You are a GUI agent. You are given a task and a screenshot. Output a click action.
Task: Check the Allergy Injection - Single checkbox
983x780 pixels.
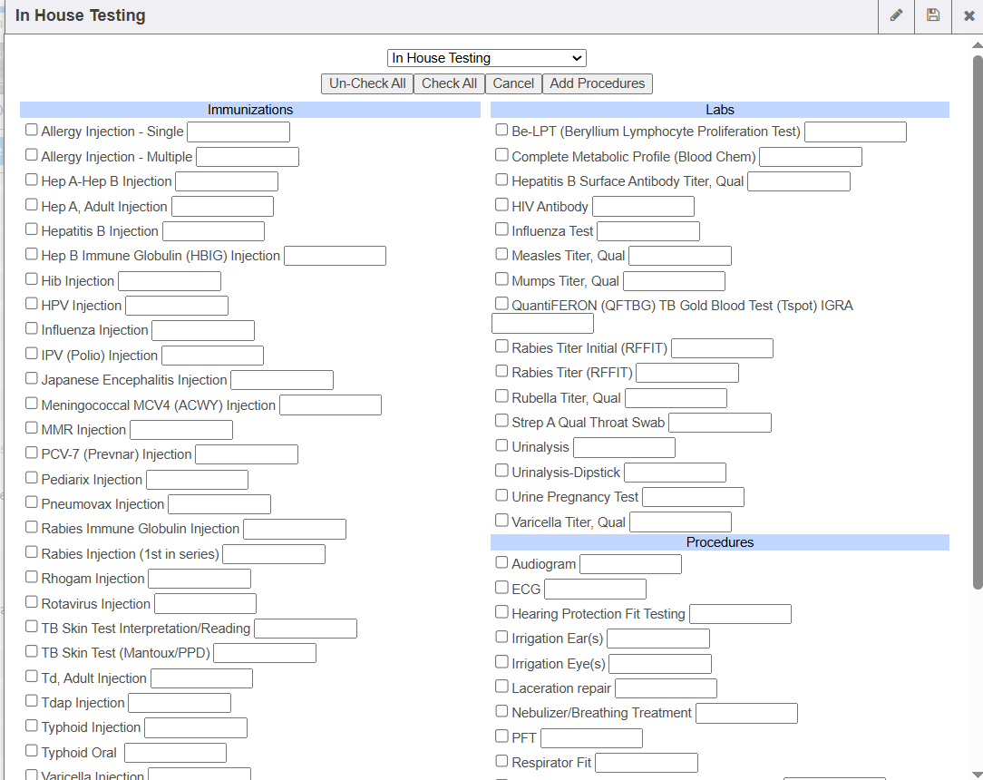(32, 131)
